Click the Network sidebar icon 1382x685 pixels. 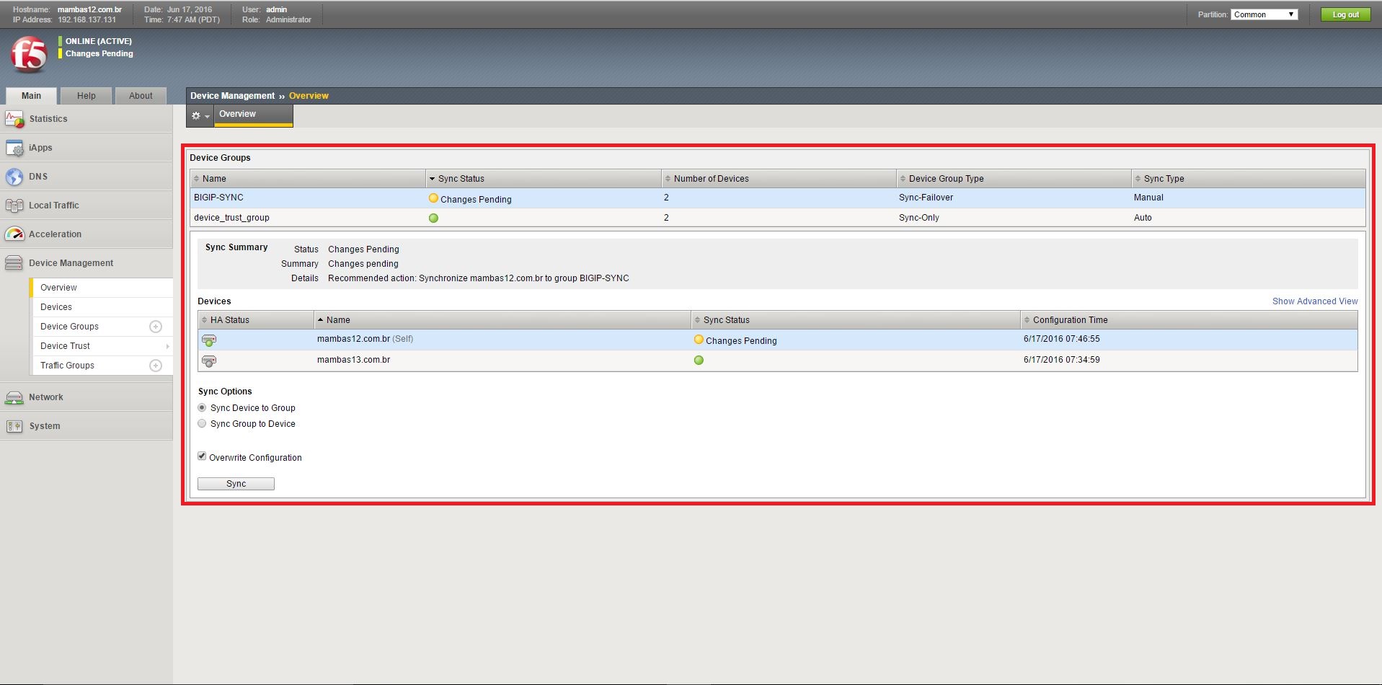pyautogui.click(x=14, y=397)
